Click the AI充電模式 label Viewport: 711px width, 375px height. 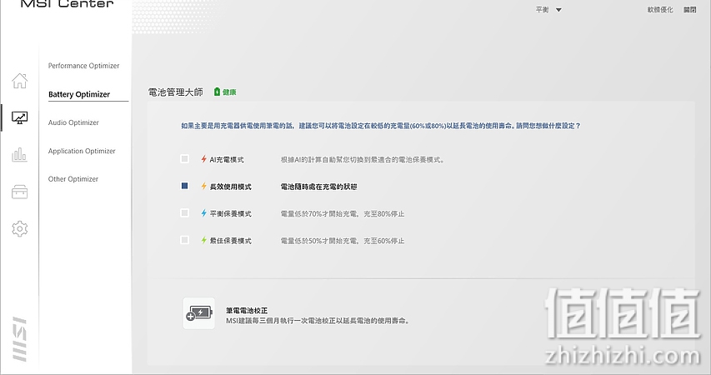[227, 160]
